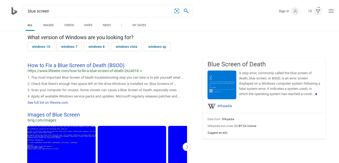The image size is (339, 163).
Task: Click the magnifying glass search icon
Action: click(x=186, y=11)
